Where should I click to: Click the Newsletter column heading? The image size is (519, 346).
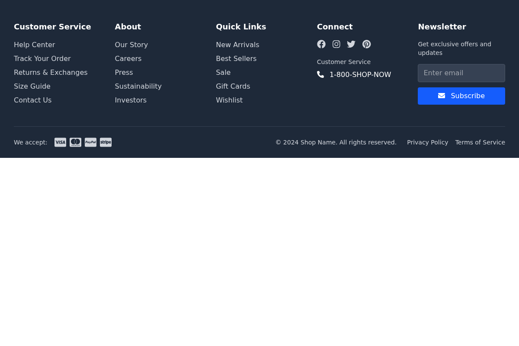(442, 27)
